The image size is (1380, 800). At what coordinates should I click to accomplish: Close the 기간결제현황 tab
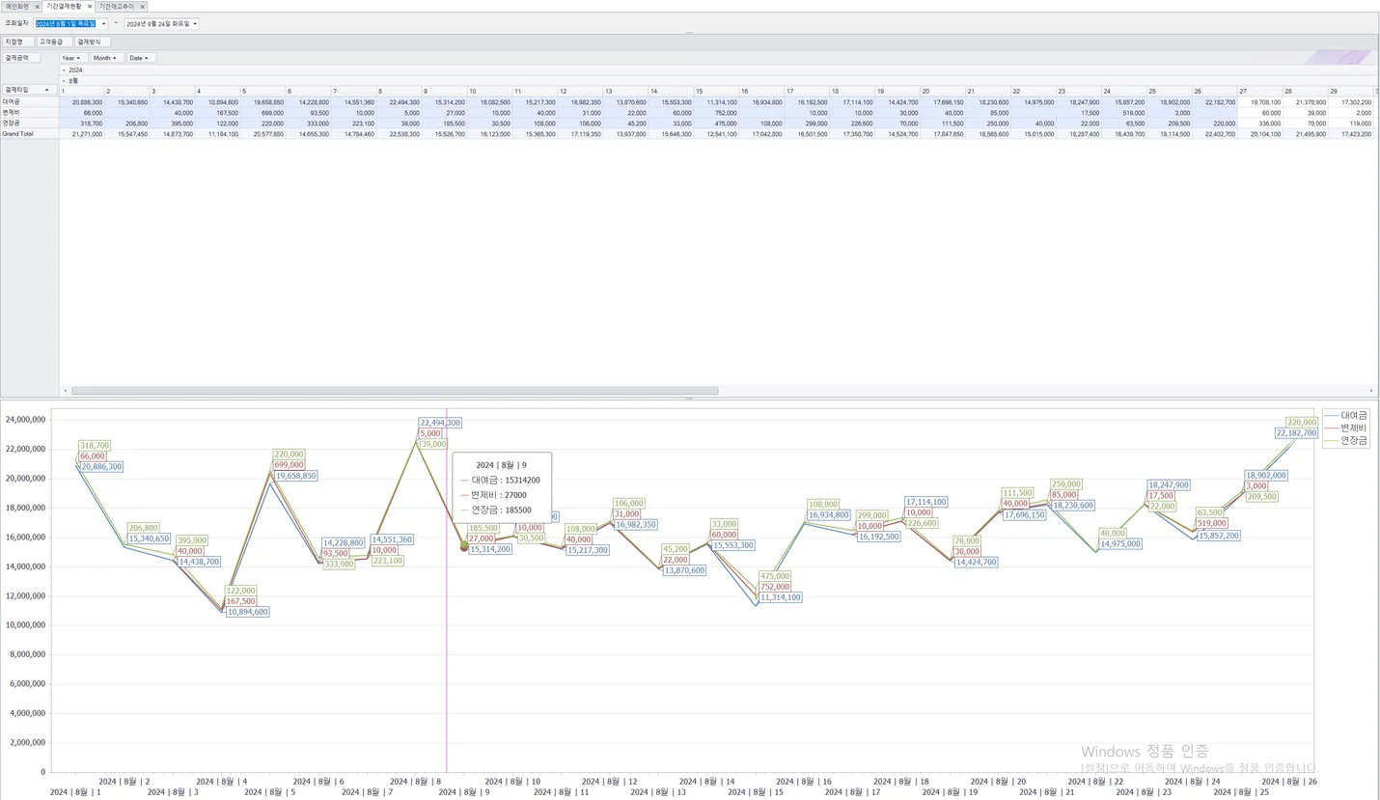(x=90, y=7)
